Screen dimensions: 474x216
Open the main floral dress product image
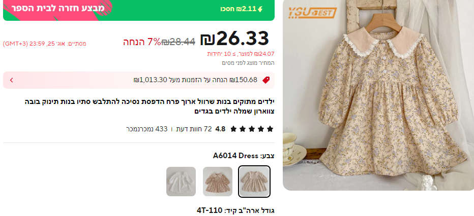coord(378,95)
